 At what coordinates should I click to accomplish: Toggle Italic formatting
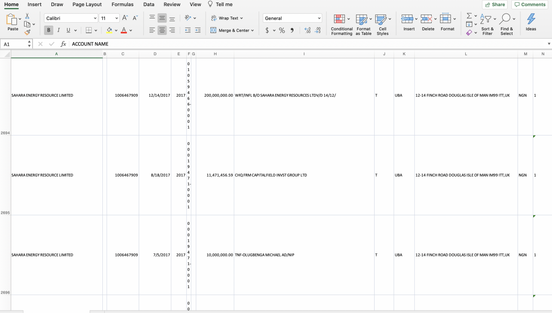59,30
